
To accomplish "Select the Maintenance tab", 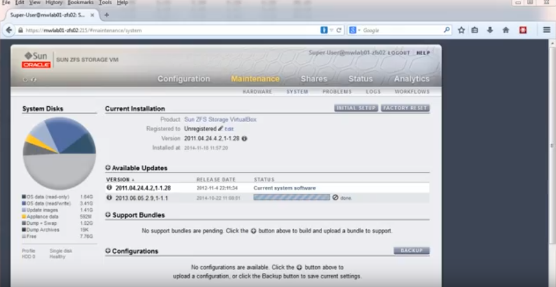I will (255, 79).
